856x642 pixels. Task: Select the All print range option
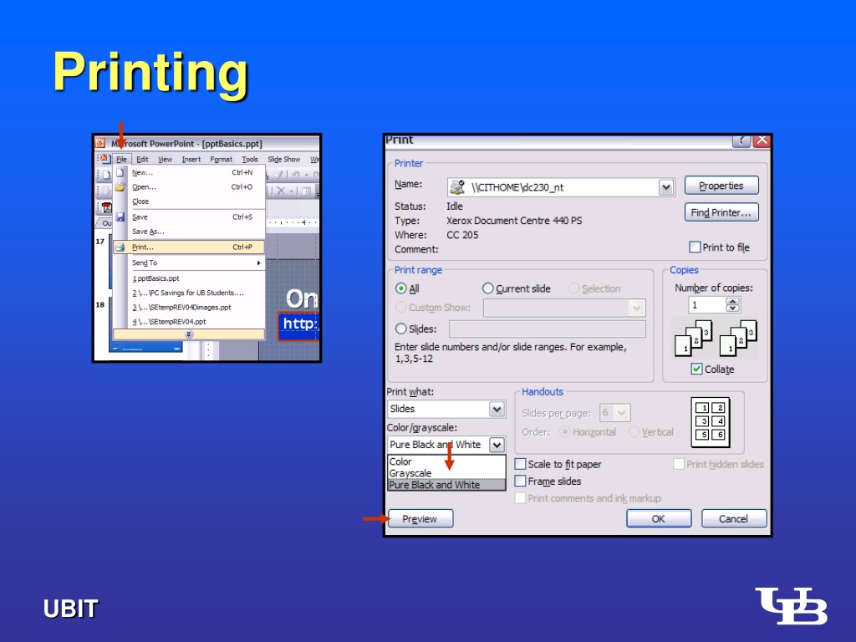tap(401, 288)
